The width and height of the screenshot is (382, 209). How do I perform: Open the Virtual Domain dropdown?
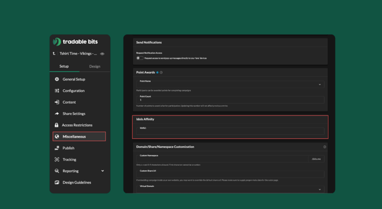[x=230, y=189]
